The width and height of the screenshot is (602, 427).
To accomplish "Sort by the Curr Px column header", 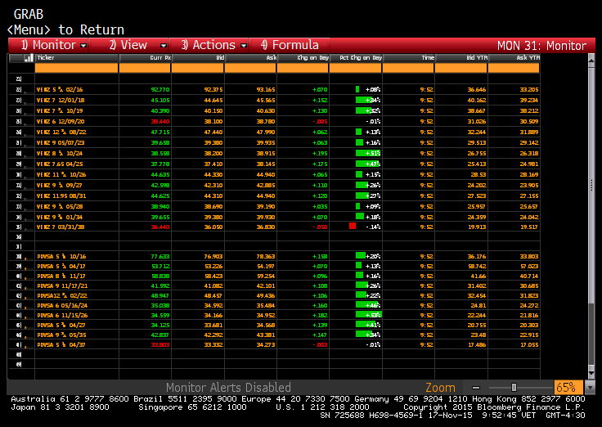I will click(x=159, y=58).
